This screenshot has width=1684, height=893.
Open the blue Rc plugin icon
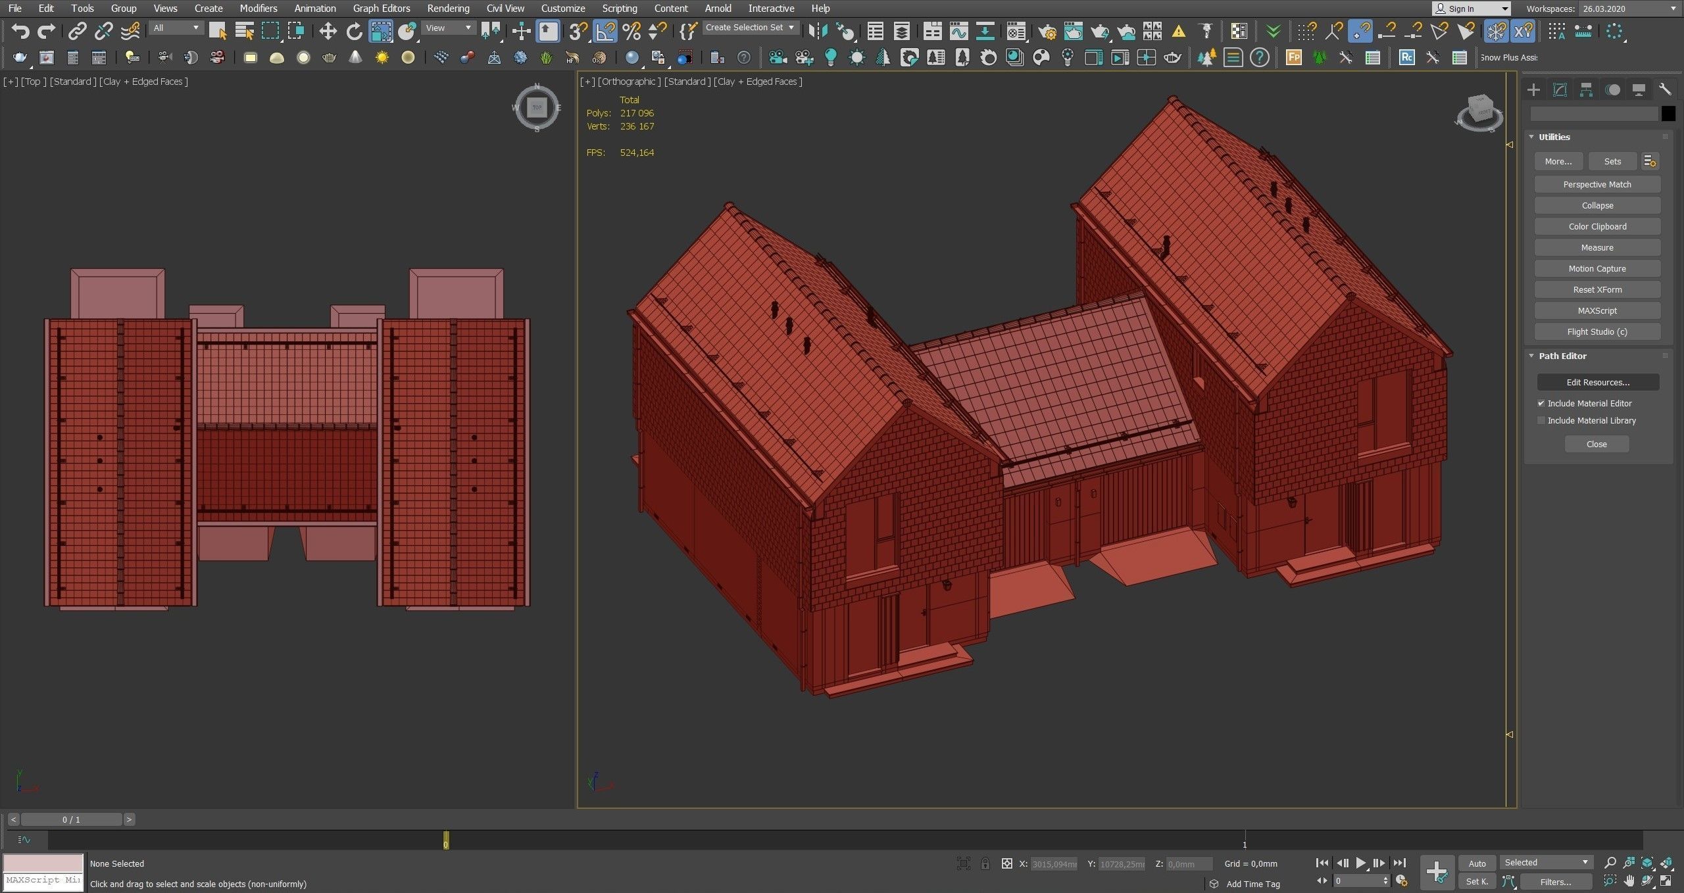pos(1406,58)
